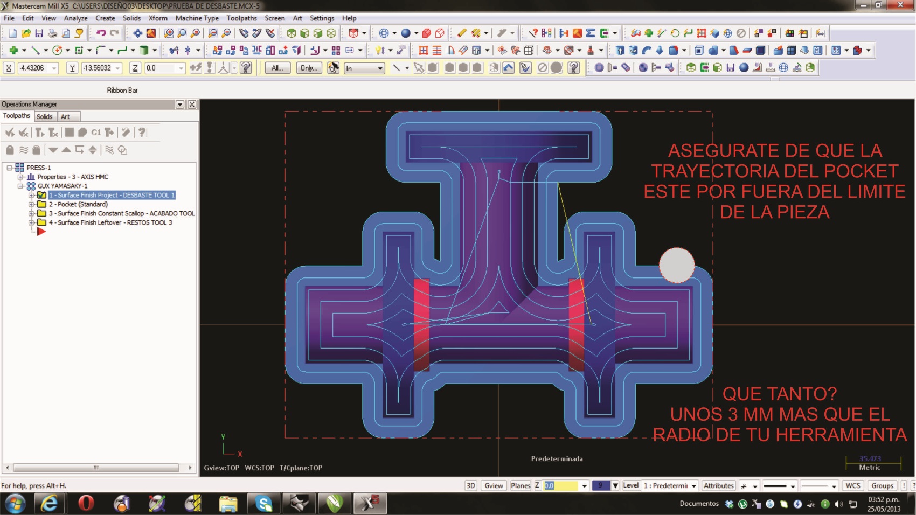This screenshot has height=515, width=916.
Task: Click the Planes button in status bar
Action: click(521, 485)
